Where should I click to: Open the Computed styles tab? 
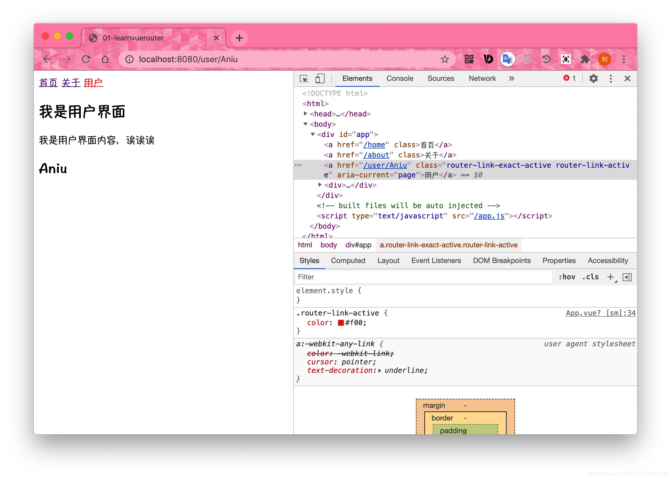pyautogui.click(x=348, y=261)
